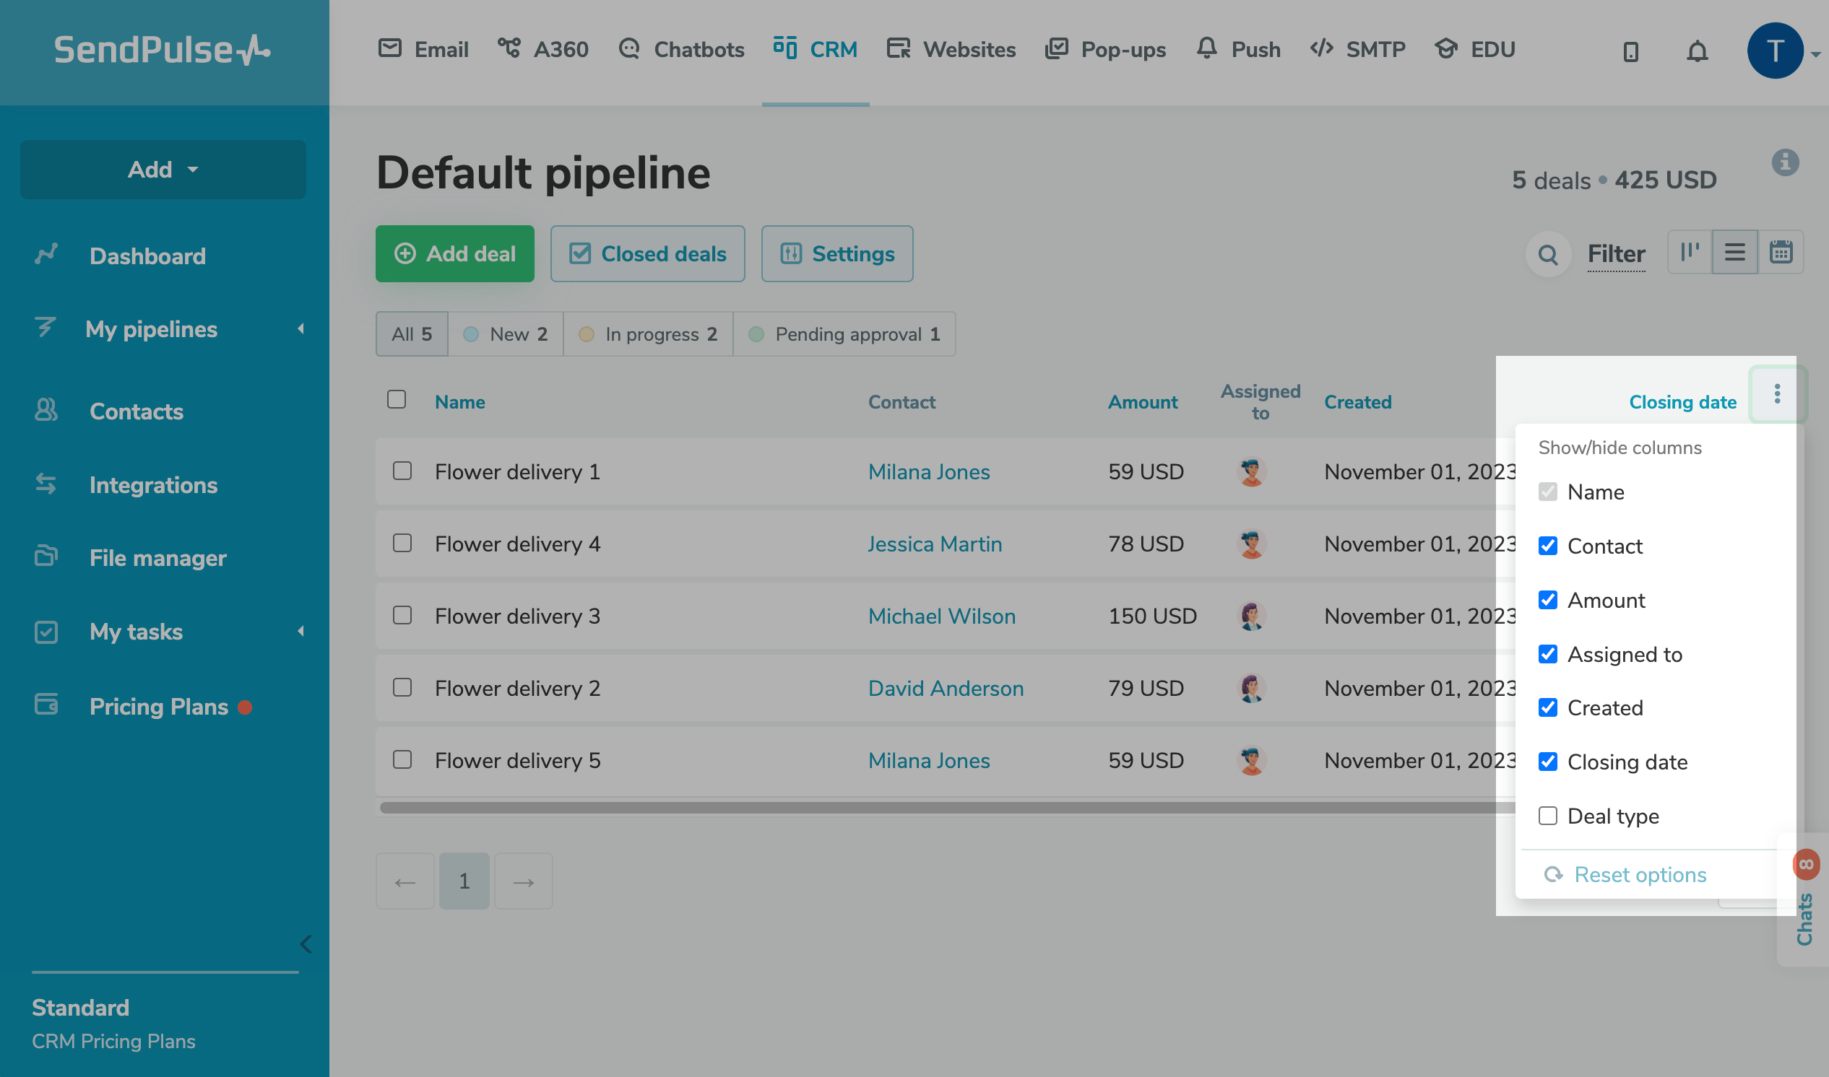The width and height of the screenshot is (1829, 1077).
Task: Uncheck the Contact column checkbox
Action: [x=1547, y=546]
